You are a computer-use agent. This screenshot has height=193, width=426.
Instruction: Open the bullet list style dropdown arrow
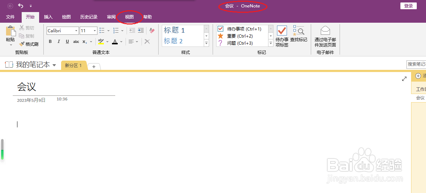[108, 31]
